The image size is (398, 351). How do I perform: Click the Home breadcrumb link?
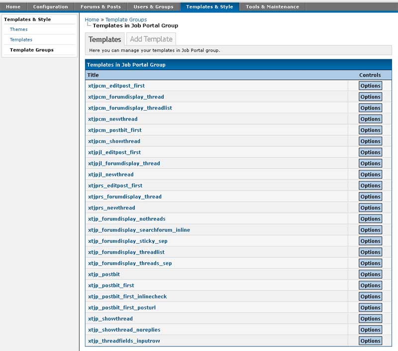click(x=92, y=19)
